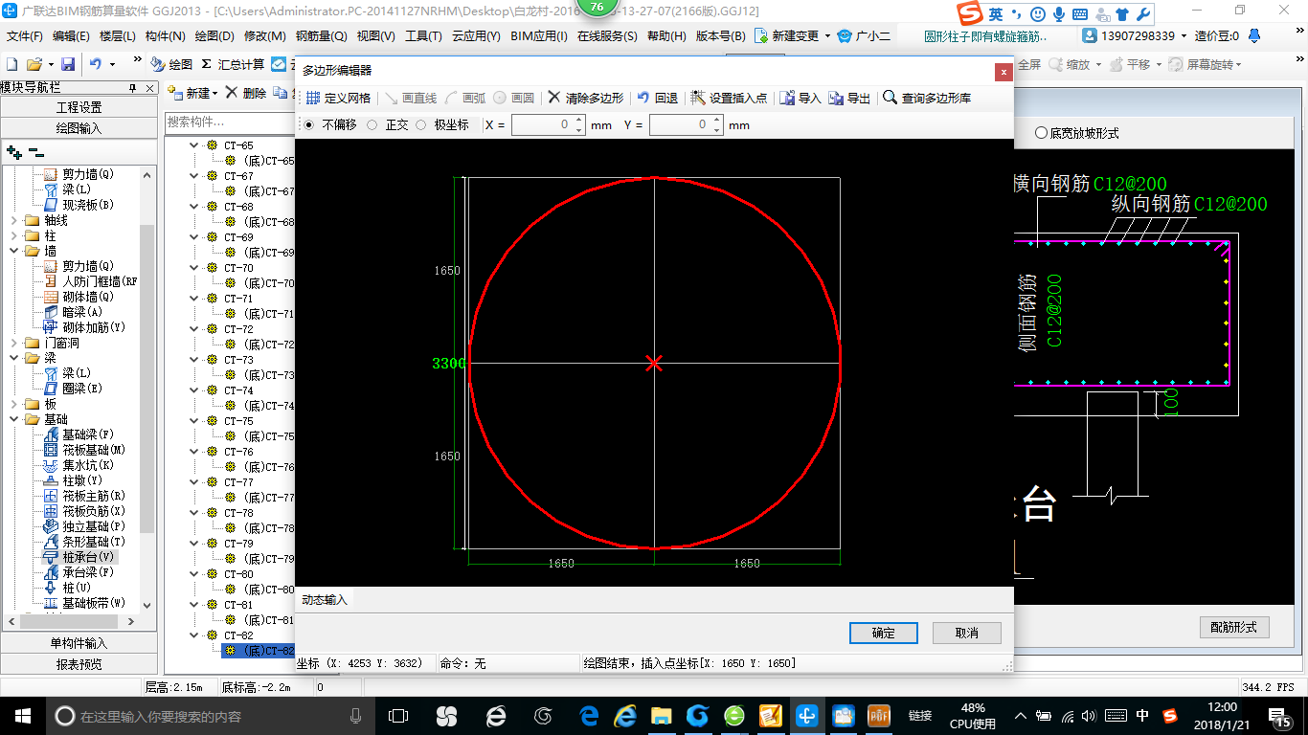This screenshot has width=1308, height=735.
Task: Click the Delete (删除) component button
Action: point(246,93)
